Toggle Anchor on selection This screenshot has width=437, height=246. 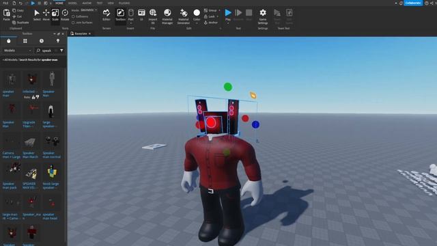[211, 23]
